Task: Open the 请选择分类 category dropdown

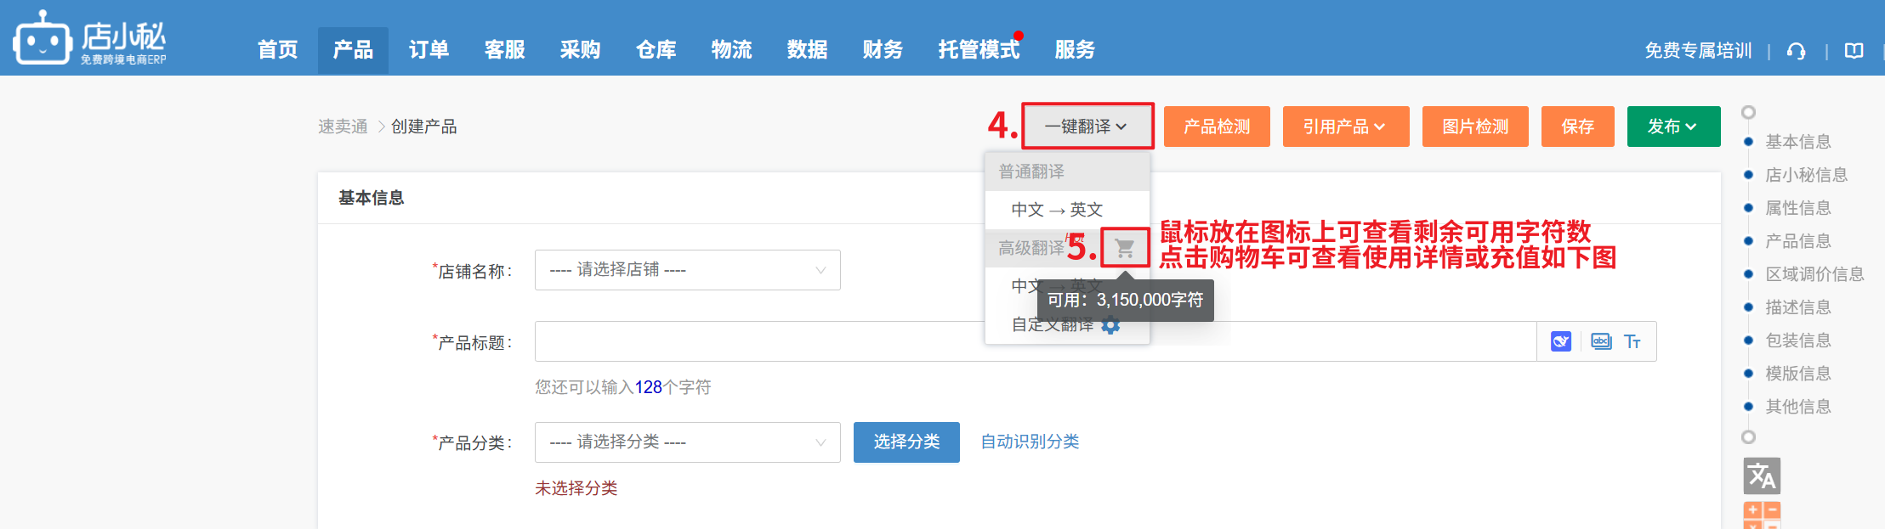Action: pyautogui.click(x=687, y=442)
